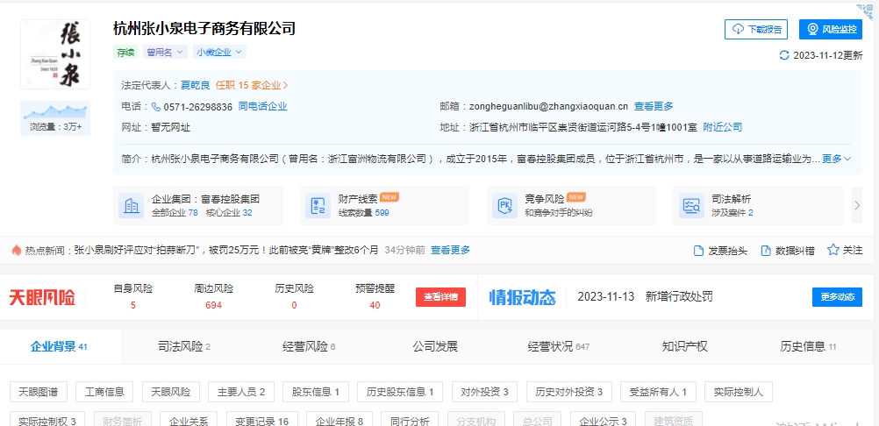Select the 企业关系 section button
This screenshot has height=426, width=879.
pos(189,419)
